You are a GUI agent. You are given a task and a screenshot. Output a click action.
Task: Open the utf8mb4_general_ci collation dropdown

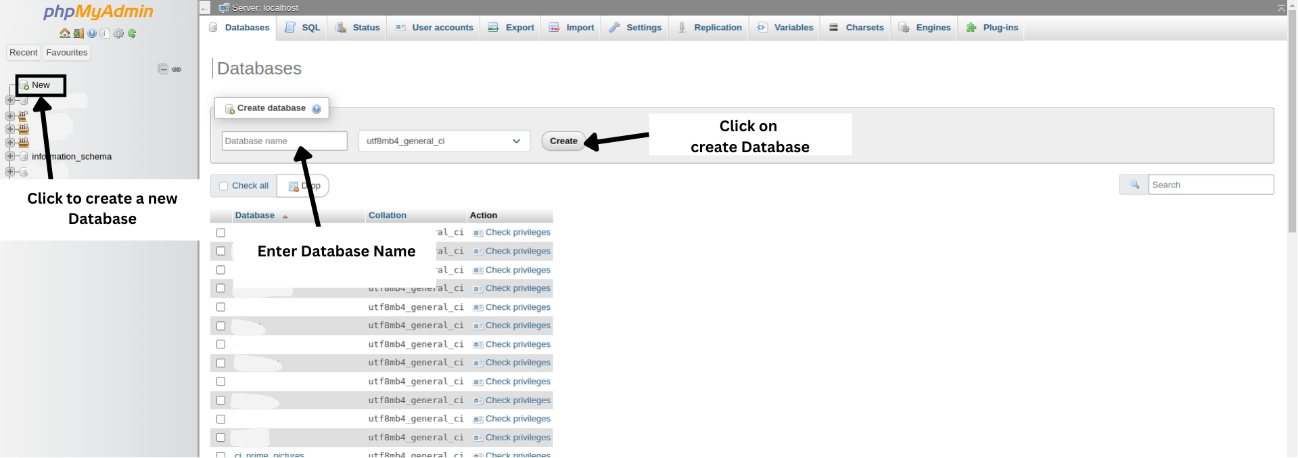tap(443, 141)
